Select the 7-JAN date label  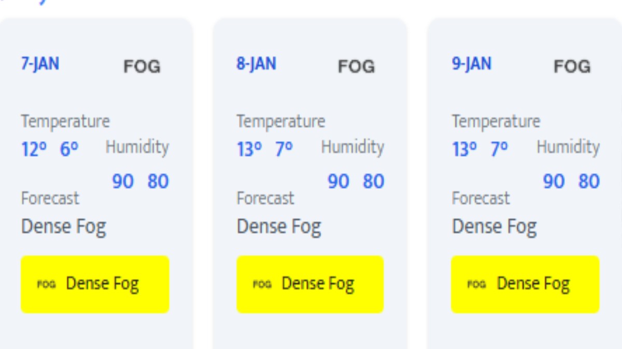coord(40,64)
